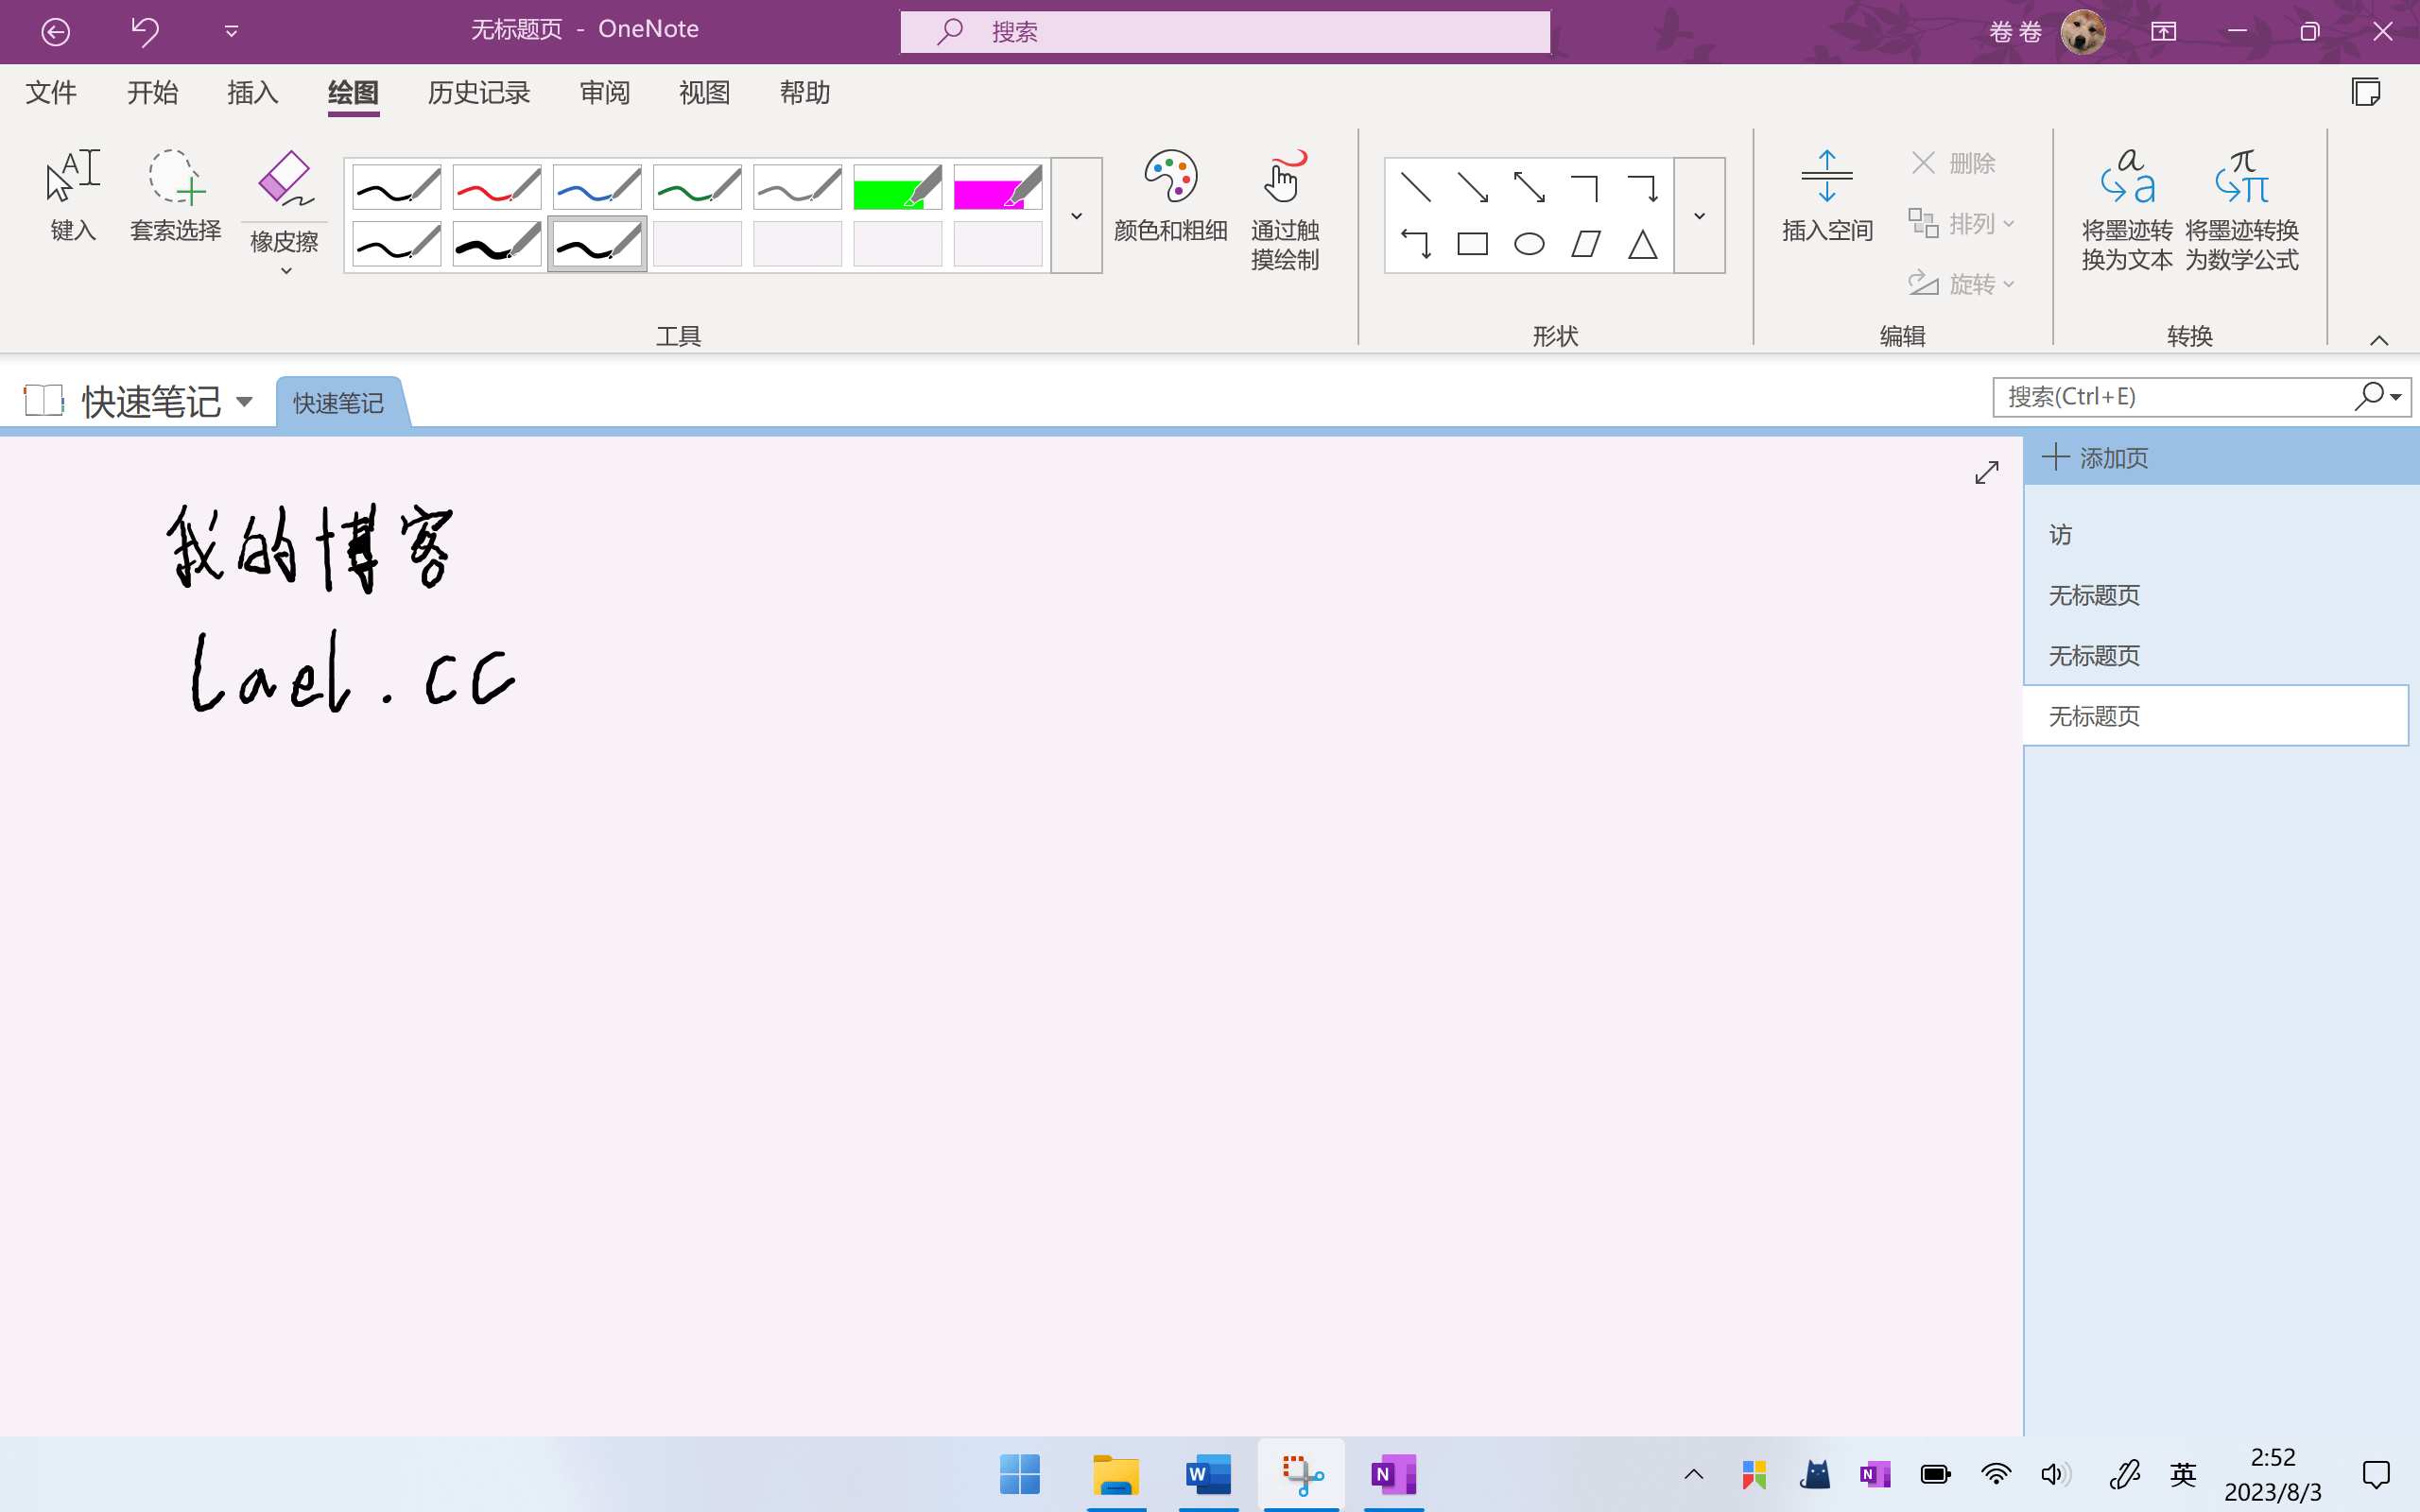Select the ellipse shape
2420x1512 pixels.
(1529, 244)
